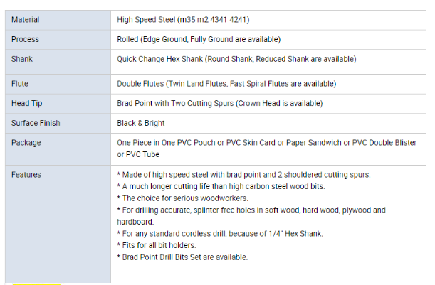
Task: Select the Head Tip label
Action: [x=26, y=103]
